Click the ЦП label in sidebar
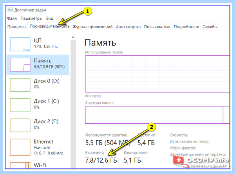Screen dimensions: 235x174 38,40
